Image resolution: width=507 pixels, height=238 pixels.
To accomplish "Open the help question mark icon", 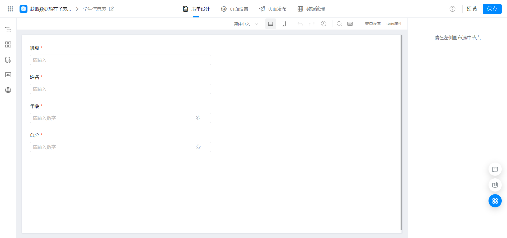I will coord(453,9).
